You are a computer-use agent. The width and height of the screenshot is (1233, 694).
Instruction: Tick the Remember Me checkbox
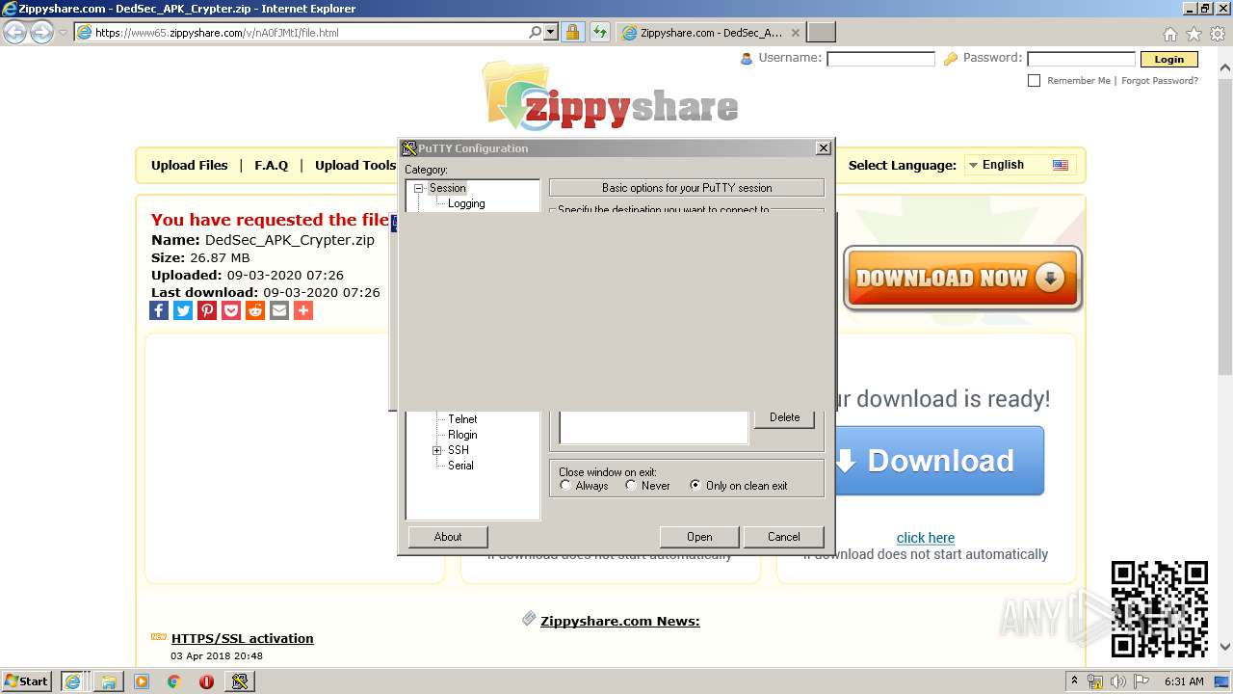point(1034,81)
